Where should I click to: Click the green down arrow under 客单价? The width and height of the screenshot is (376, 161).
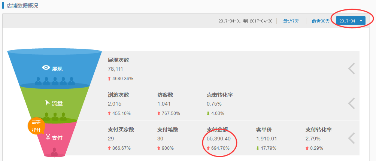point(258,148)
